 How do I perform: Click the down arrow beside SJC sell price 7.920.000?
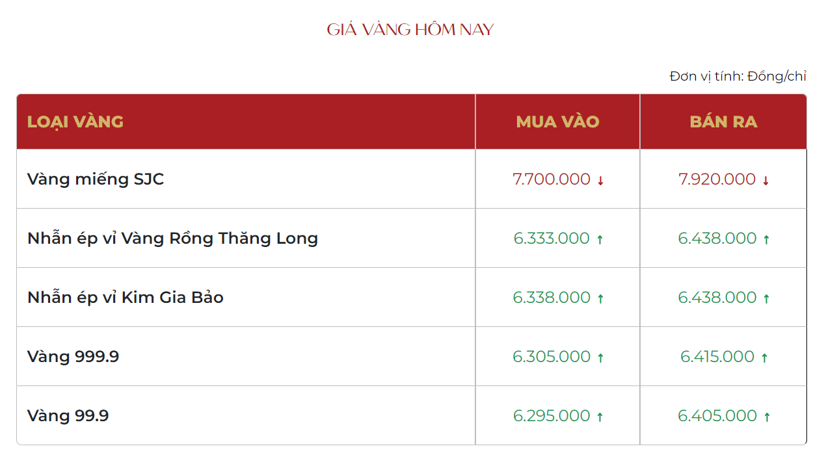765,181
